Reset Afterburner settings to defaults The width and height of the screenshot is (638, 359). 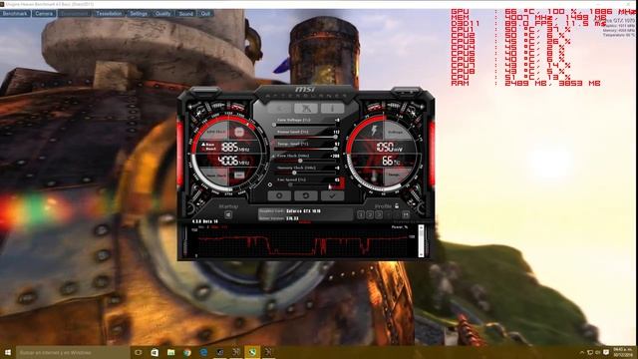[x=306, y=195]
